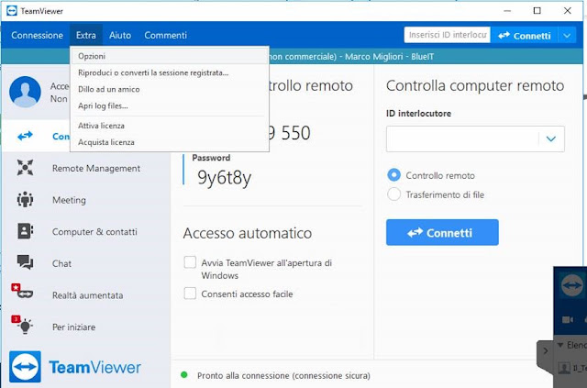Click the password 9y6t8y text
Screen dimensions: 587x388
coord(224,177)
